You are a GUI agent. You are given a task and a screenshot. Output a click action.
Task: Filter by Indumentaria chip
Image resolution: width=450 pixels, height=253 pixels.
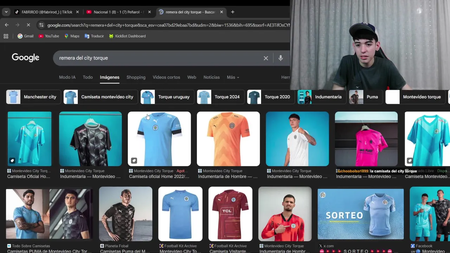321,97
